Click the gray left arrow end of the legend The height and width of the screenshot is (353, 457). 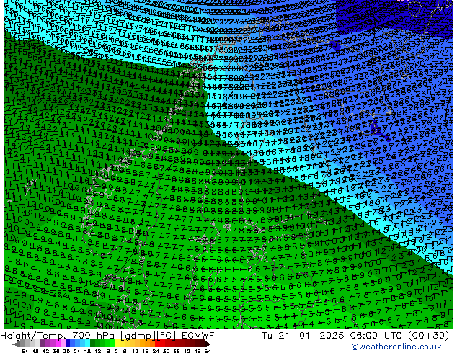[17, 344]
